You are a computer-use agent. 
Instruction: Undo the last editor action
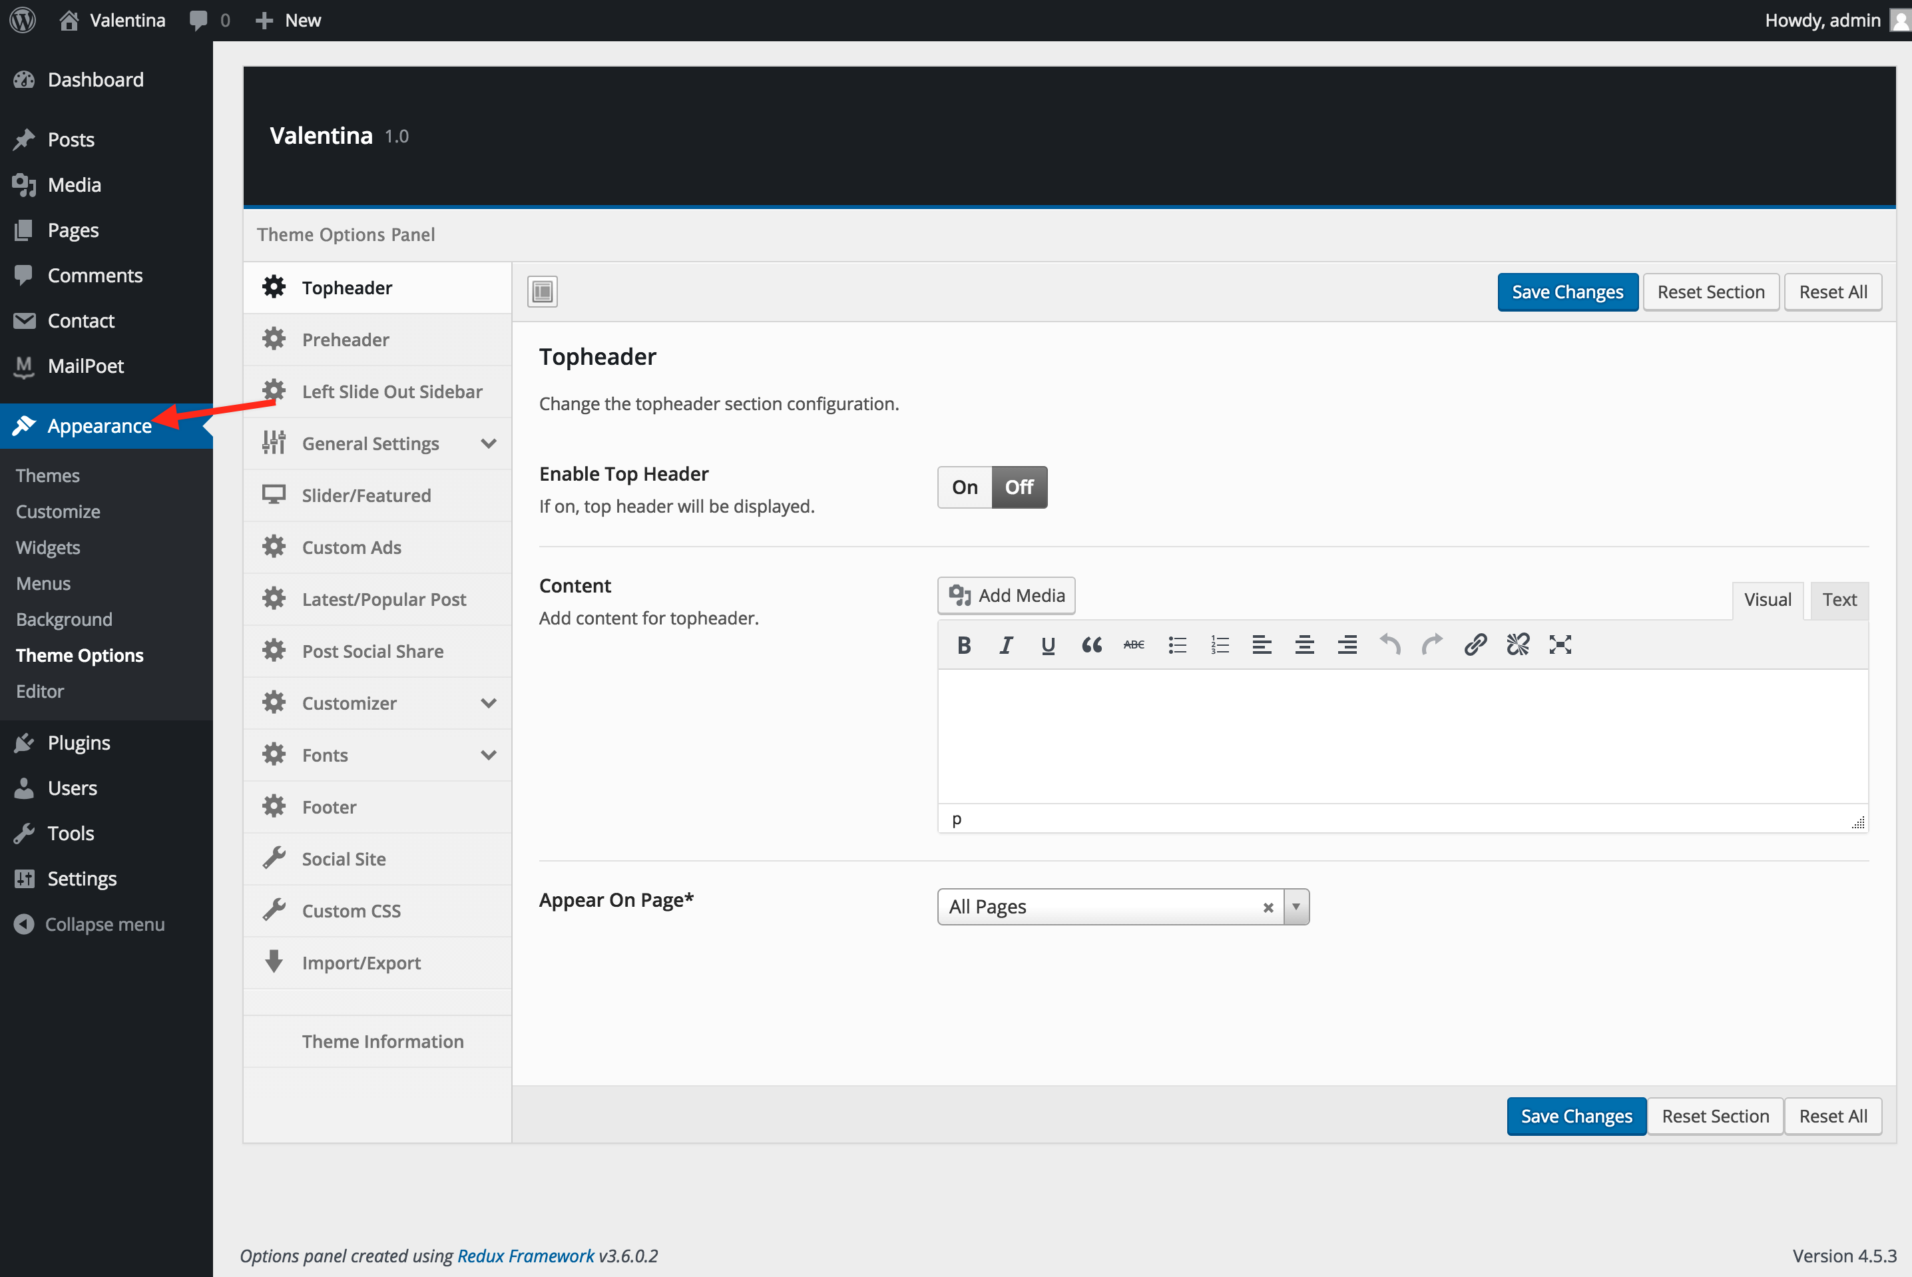1390,645
